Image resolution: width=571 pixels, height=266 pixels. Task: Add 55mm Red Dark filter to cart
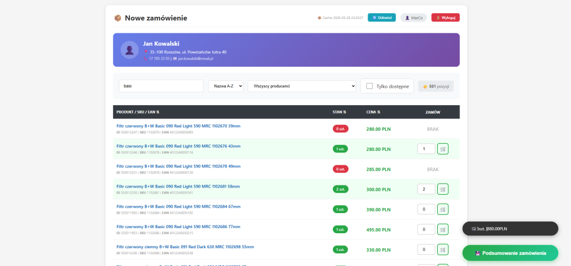coord(442,249)
